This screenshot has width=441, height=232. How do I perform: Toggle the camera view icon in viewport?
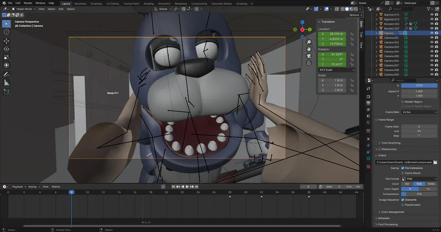coord(309,56)
